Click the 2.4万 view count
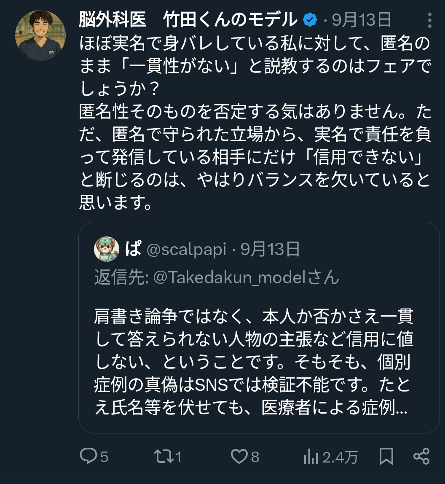445x484 pixels. coord(340,457)
